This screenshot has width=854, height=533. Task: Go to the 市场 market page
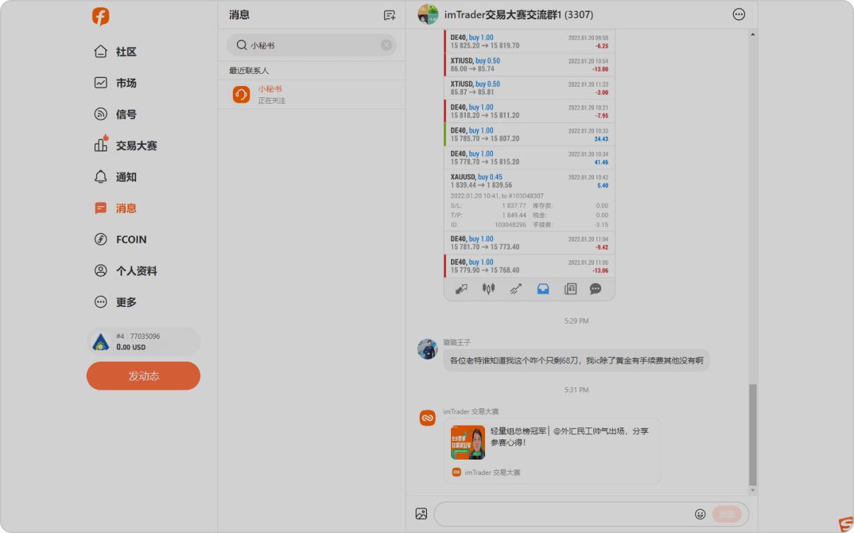click(115, 83)
